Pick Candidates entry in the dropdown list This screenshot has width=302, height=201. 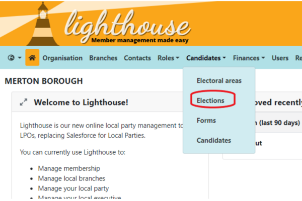214,140
